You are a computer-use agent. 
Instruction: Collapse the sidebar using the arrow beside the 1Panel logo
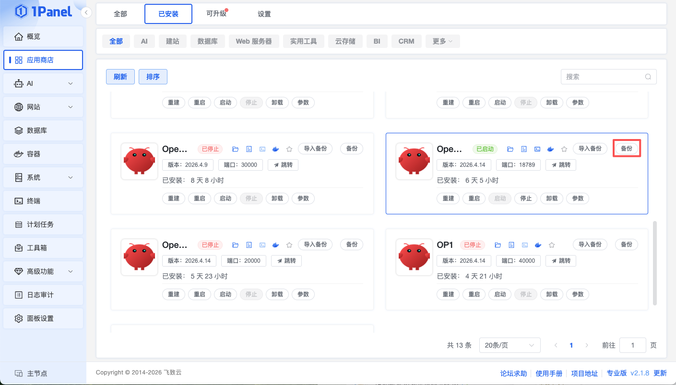click(x=86, y=12)
